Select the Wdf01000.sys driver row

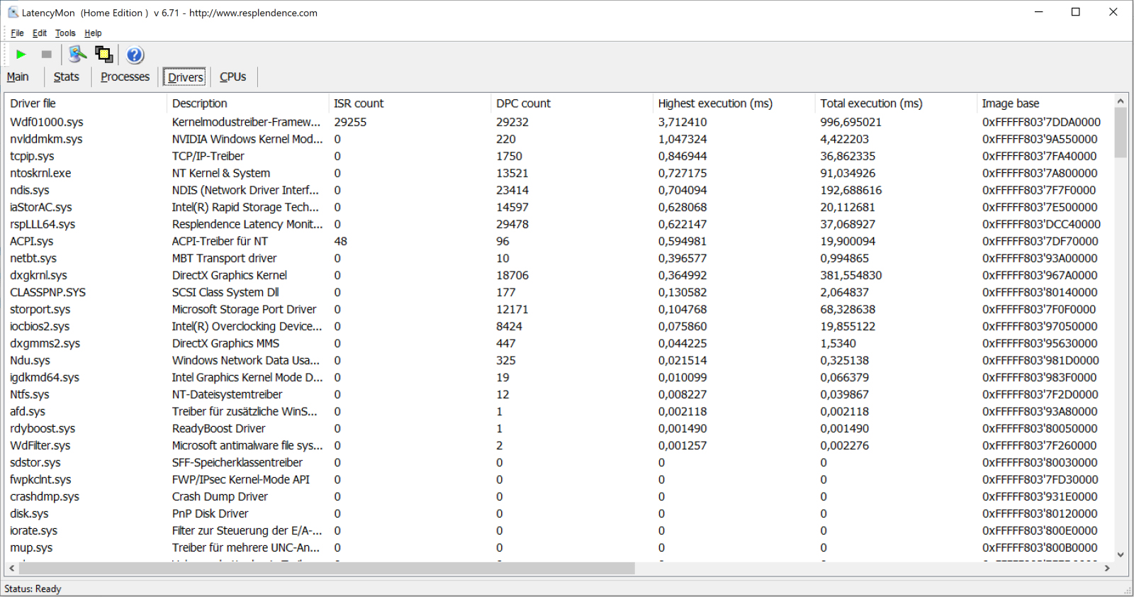tap(558, 122)
